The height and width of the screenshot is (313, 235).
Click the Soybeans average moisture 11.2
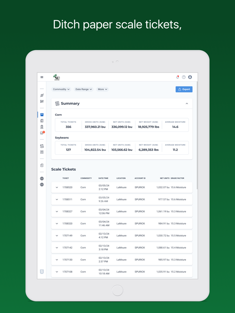[175, 150]
